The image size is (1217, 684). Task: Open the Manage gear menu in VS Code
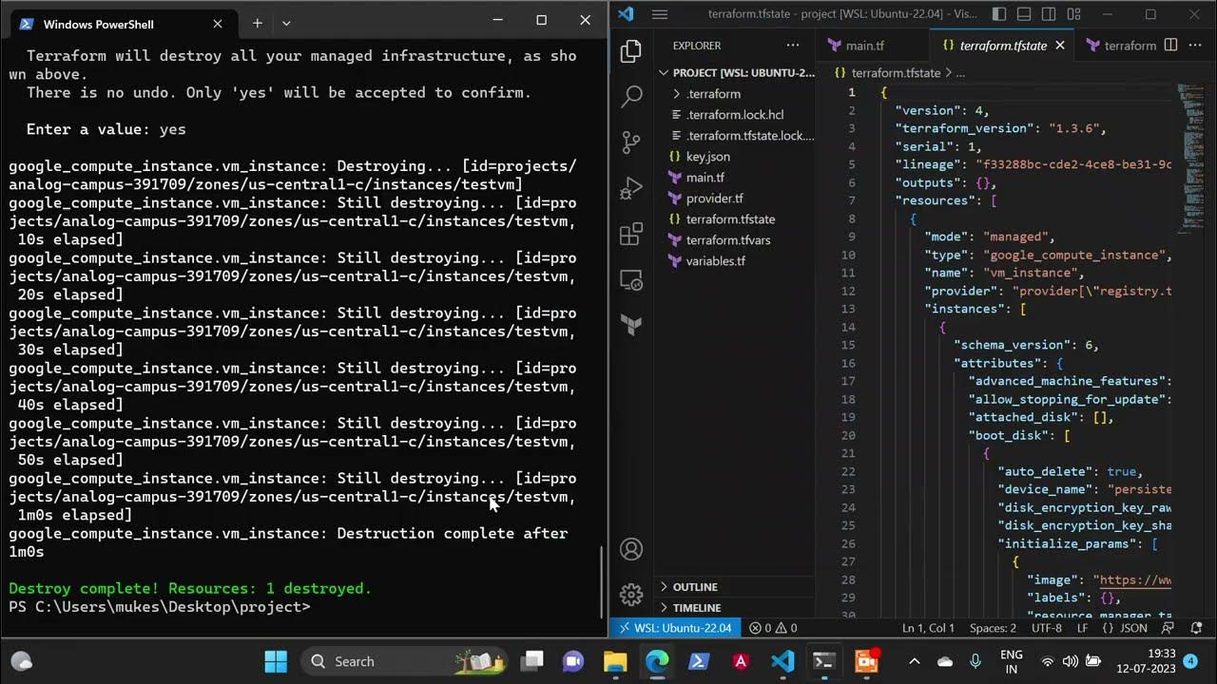pyautogui.click(x=631, y=595)
